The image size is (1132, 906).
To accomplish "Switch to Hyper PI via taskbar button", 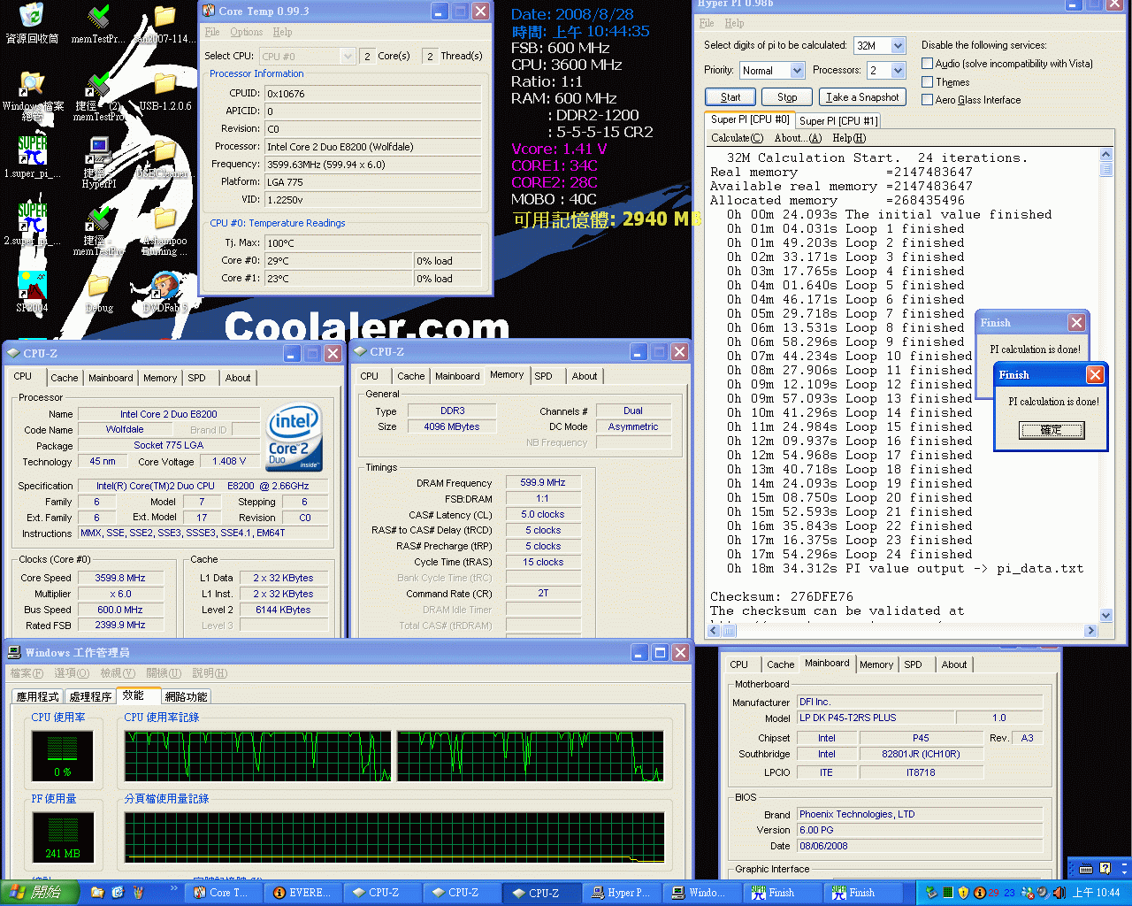I will (x=622, y=893).
